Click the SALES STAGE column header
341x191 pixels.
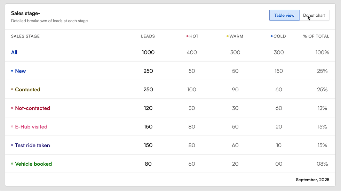click(25, 36)
